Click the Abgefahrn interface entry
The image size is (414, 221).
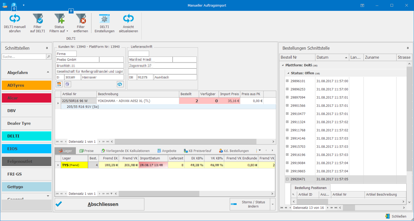point(26,73)
